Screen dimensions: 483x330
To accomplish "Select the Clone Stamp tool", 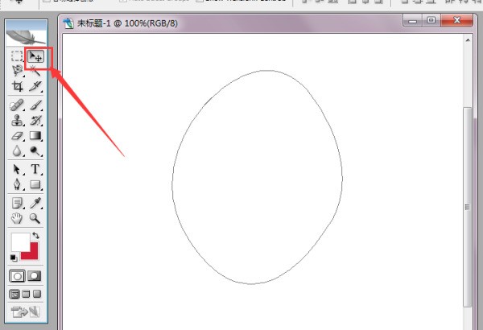I will point(17,121).
